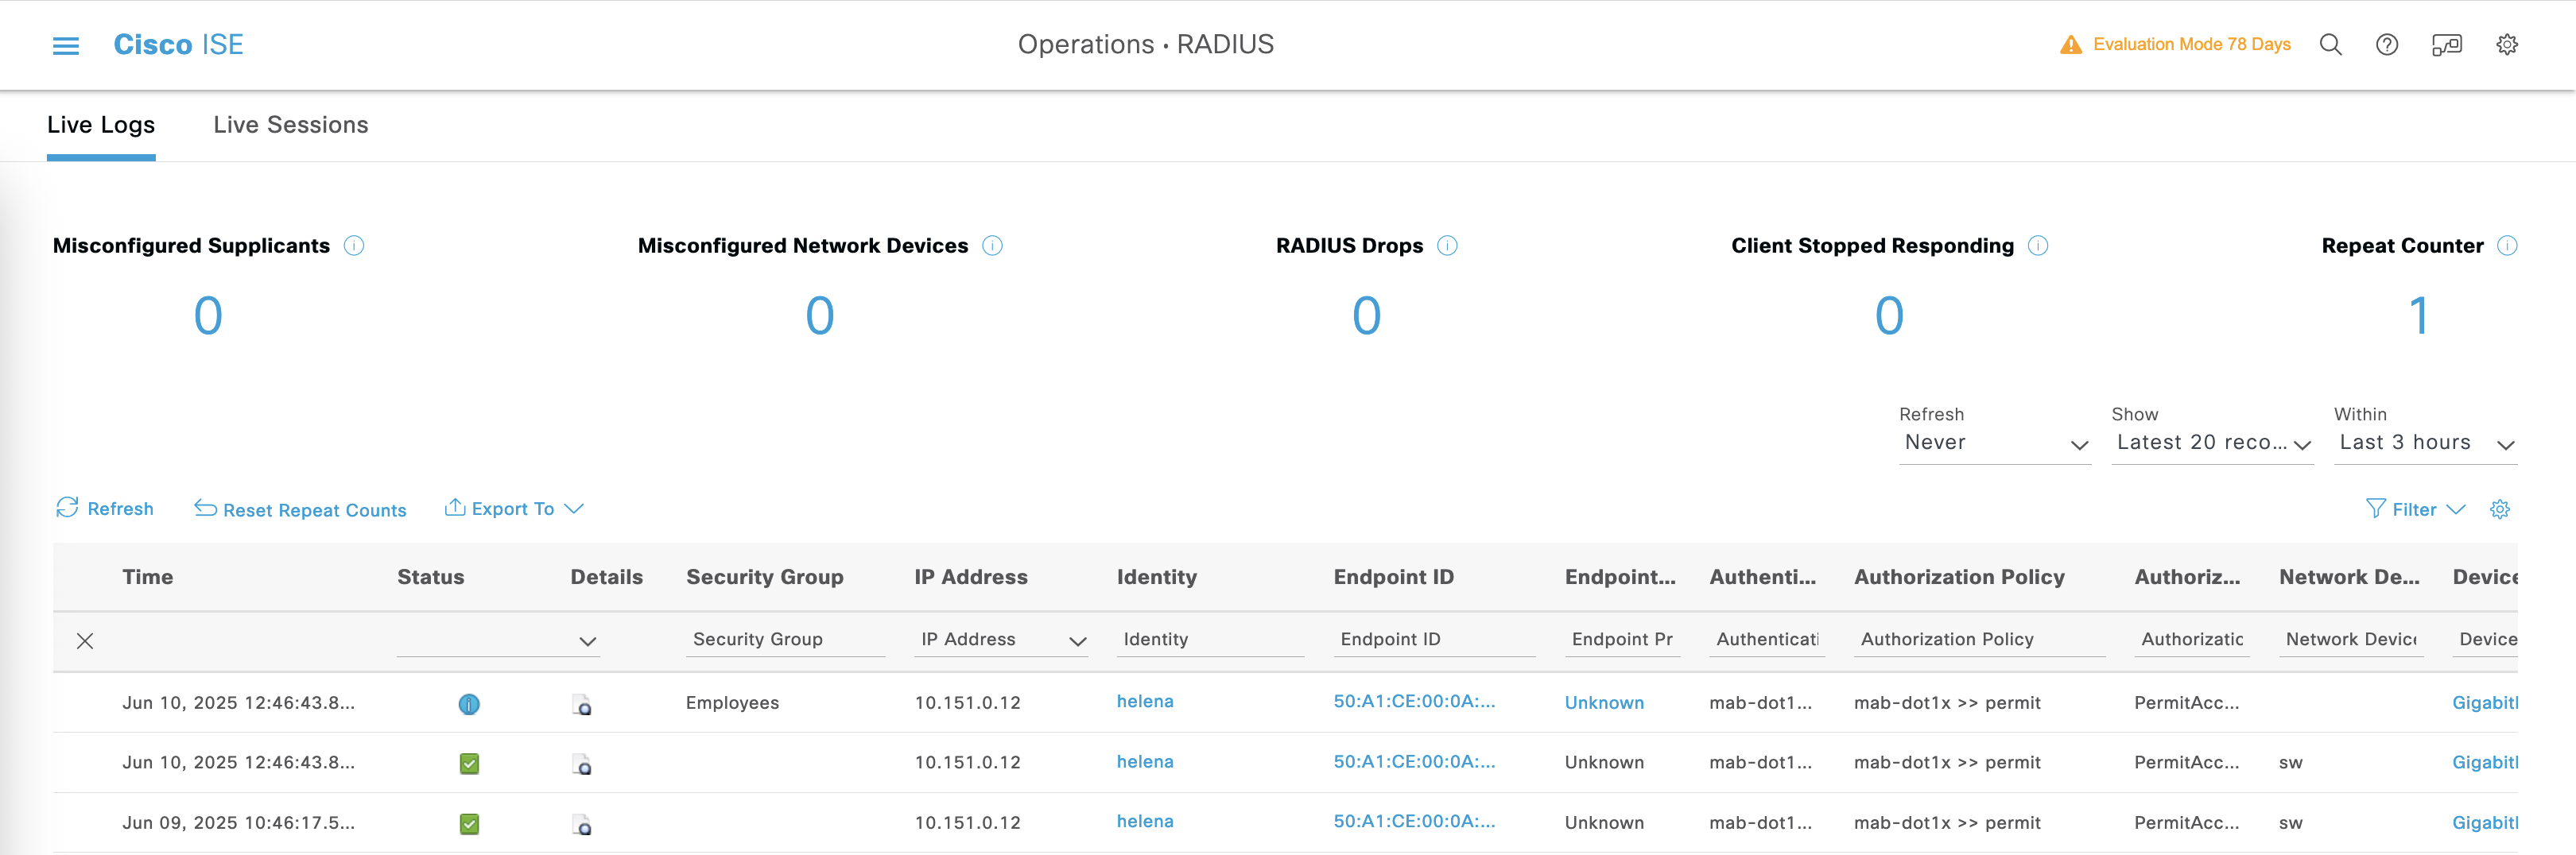2576x855 pixels.
Task: Select the Live Logs tab
Action: (x=101, y=125)
